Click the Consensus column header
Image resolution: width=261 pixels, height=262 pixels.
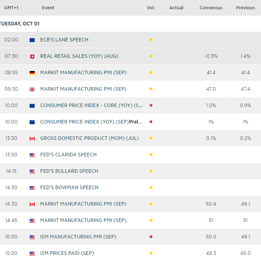point(211,7)
